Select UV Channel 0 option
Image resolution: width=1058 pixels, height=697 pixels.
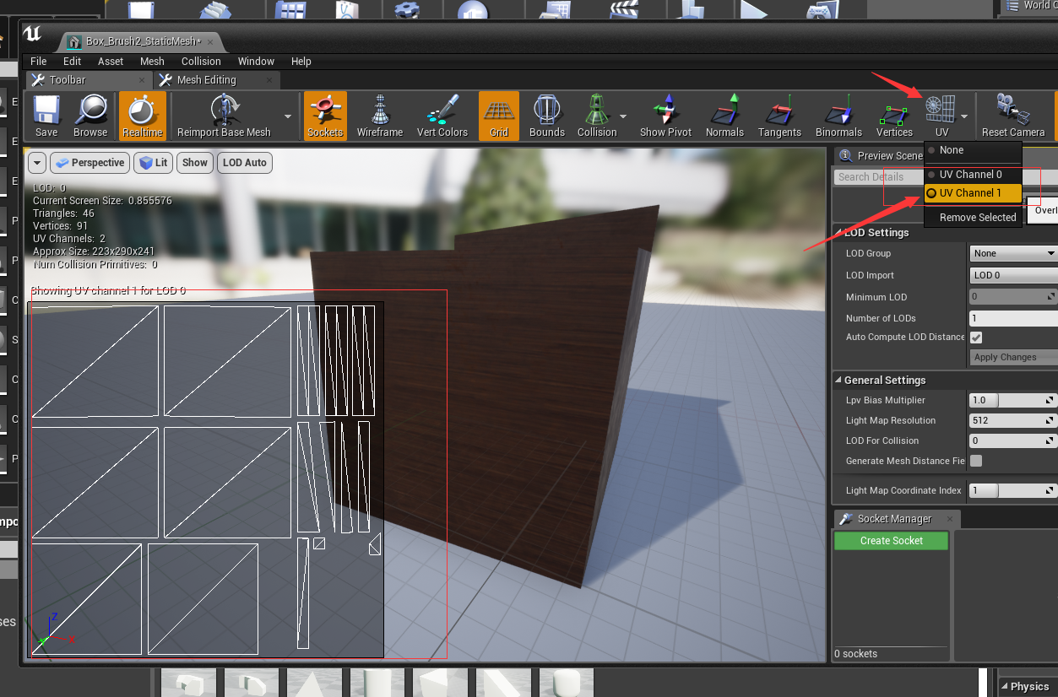pyautogui.click(x=970, y=175)
